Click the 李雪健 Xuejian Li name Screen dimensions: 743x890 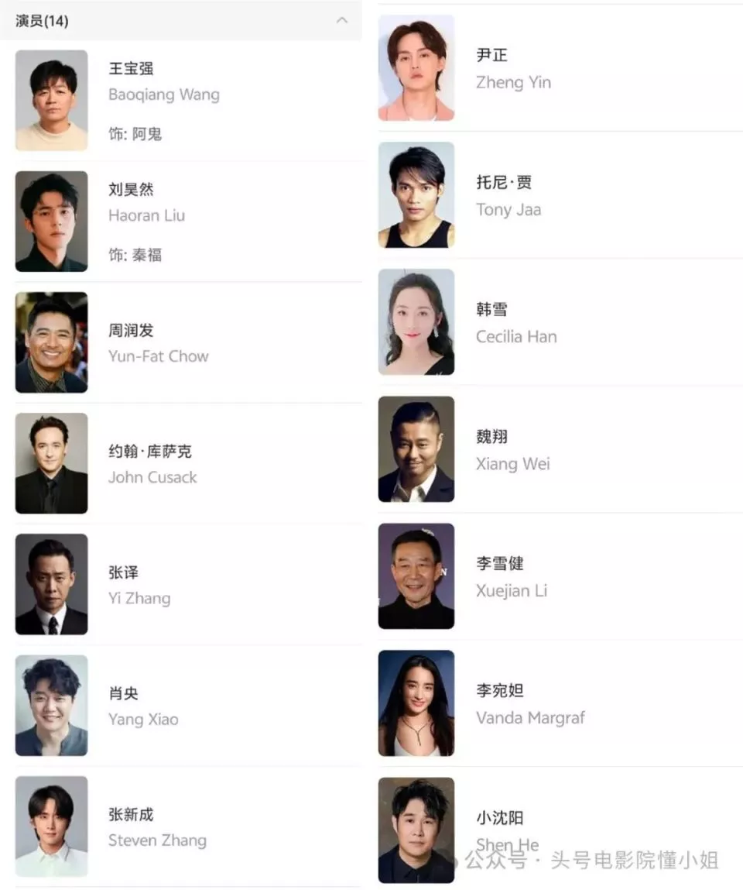(x=500, y=563)
